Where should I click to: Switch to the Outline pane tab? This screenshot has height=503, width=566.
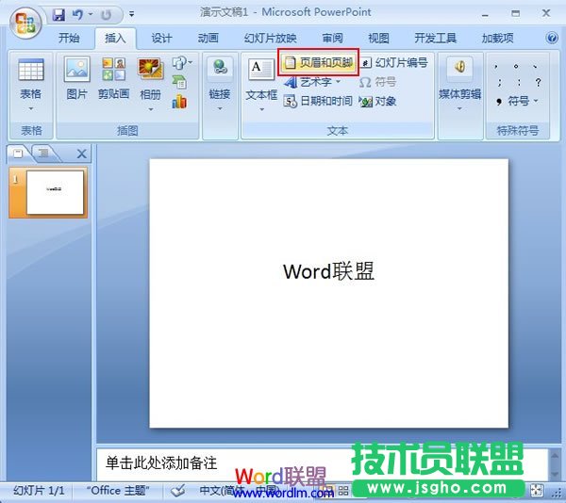pyautogui.click(x=44, y=154)
